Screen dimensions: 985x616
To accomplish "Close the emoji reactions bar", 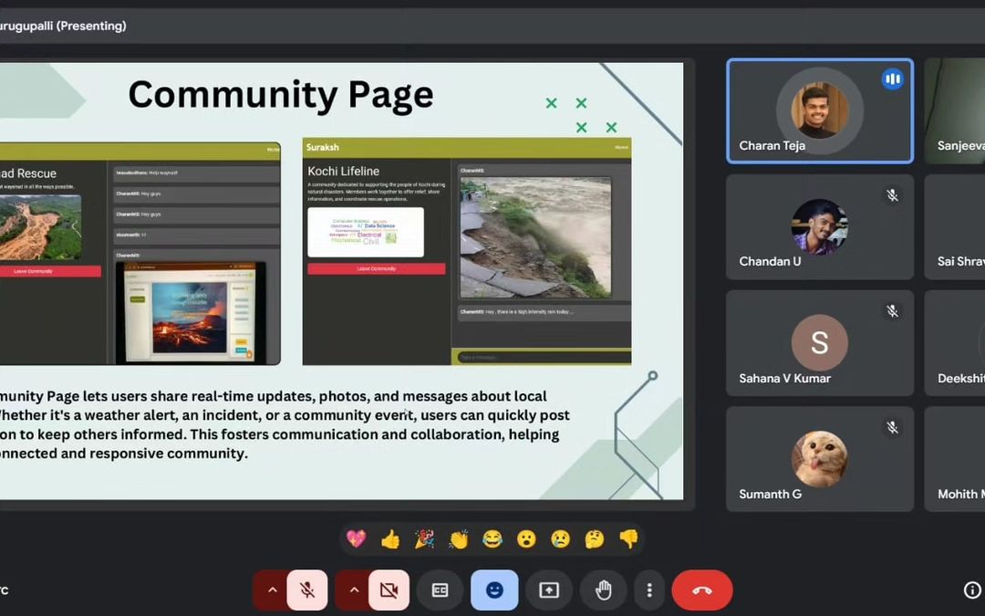I will 494,590.
